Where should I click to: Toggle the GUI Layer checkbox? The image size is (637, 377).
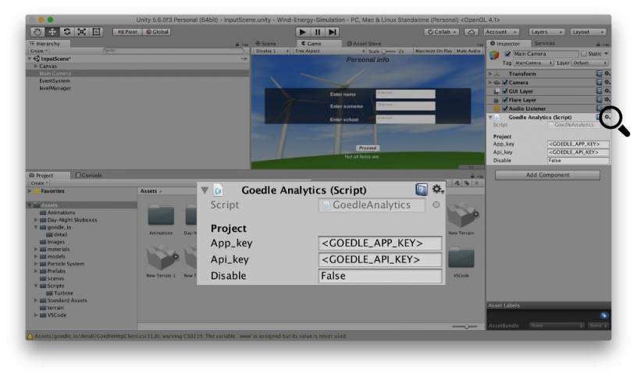tap(505, 91)
